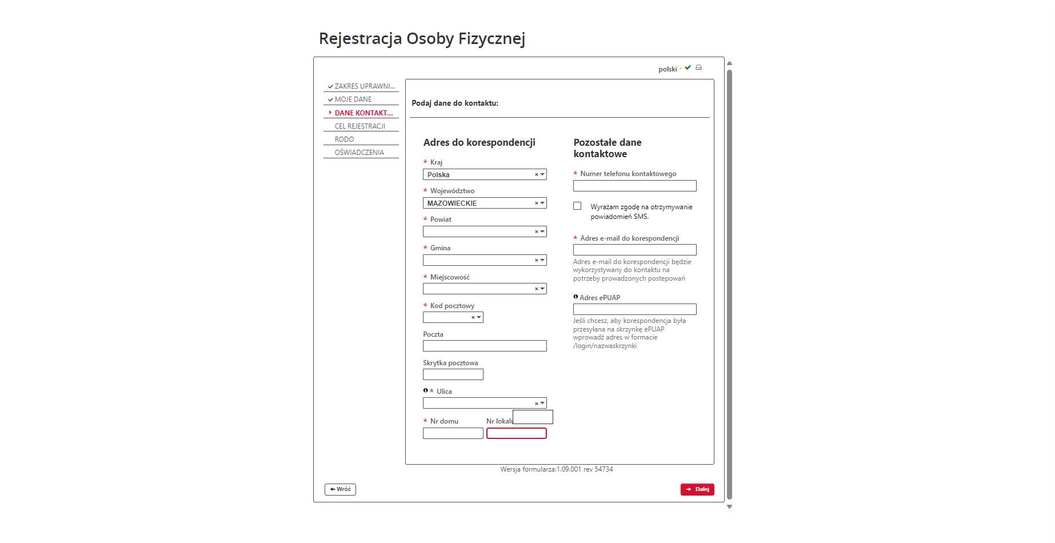Open the Gmina dropdown list

[542, 260]
